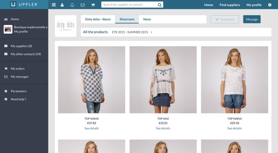
Task: Go to My orders in sidebar
Action: [18, 69]
